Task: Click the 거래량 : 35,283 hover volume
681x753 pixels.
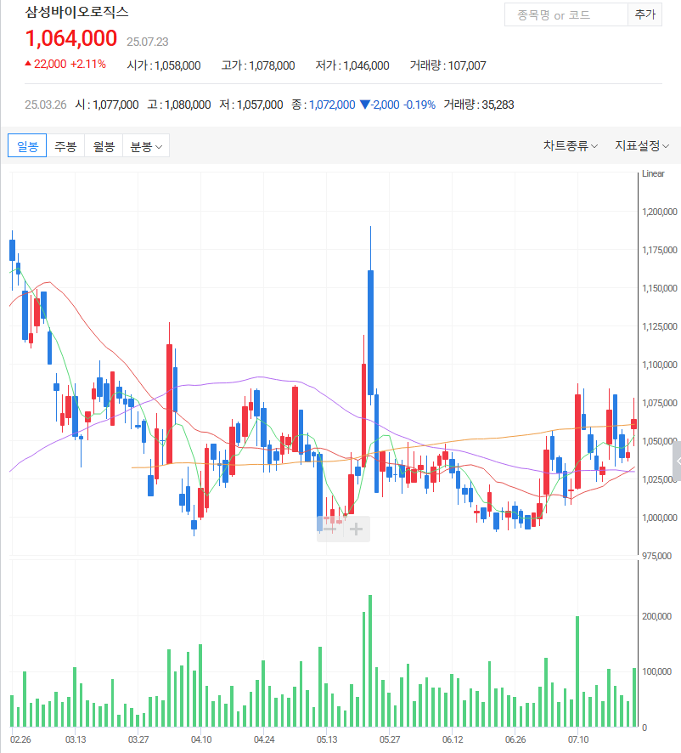Action: (x=479, y=105)
